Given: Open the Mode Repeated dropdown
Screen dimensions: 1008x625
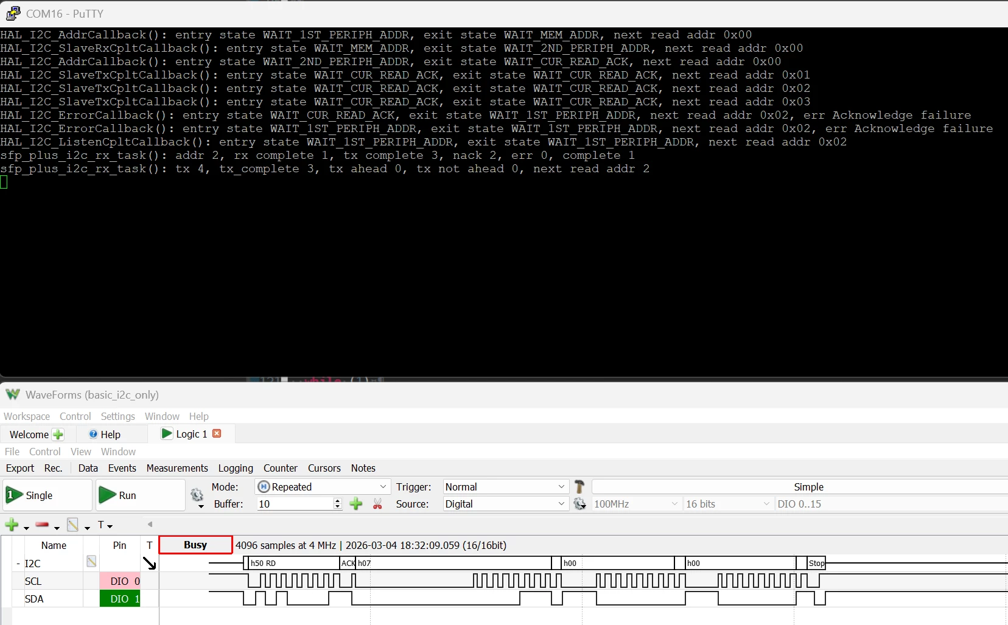Looking at the screenshot, I should (x=323, y=487).
